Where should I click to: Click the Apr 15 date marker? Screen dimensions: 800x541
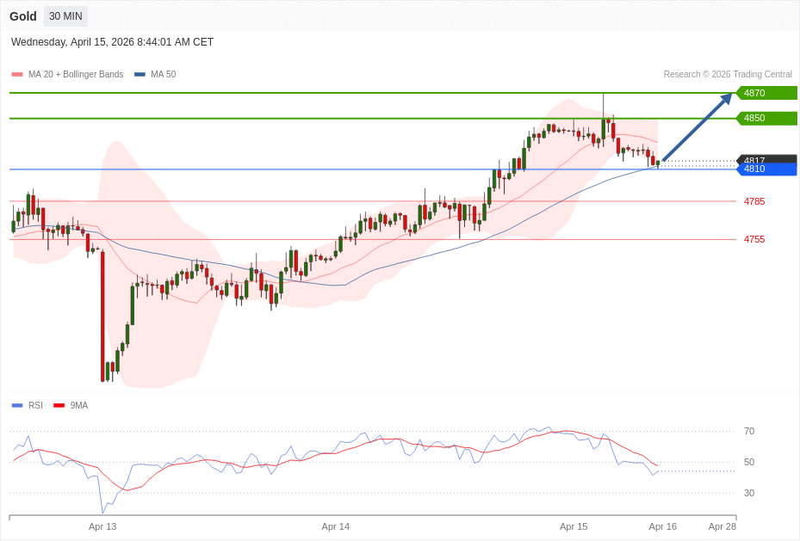click(x=574, y=526)
